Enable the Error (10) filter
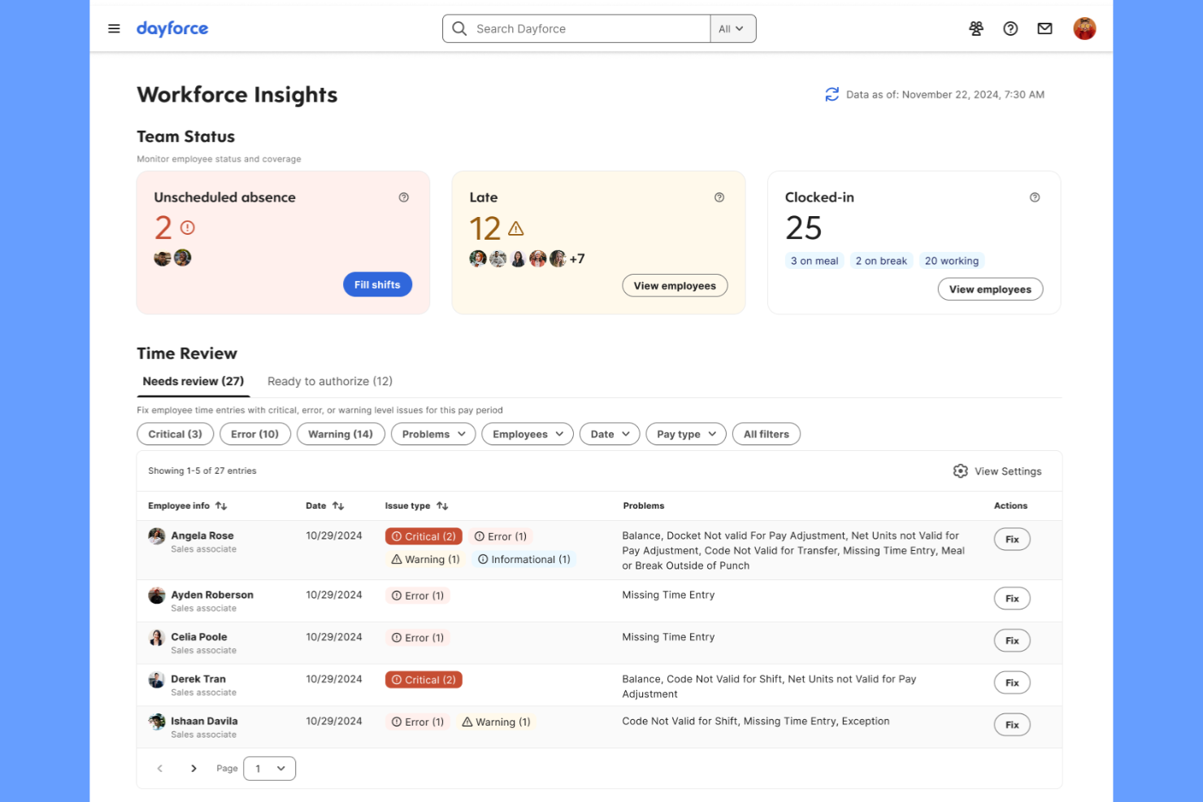 [254, 434]
